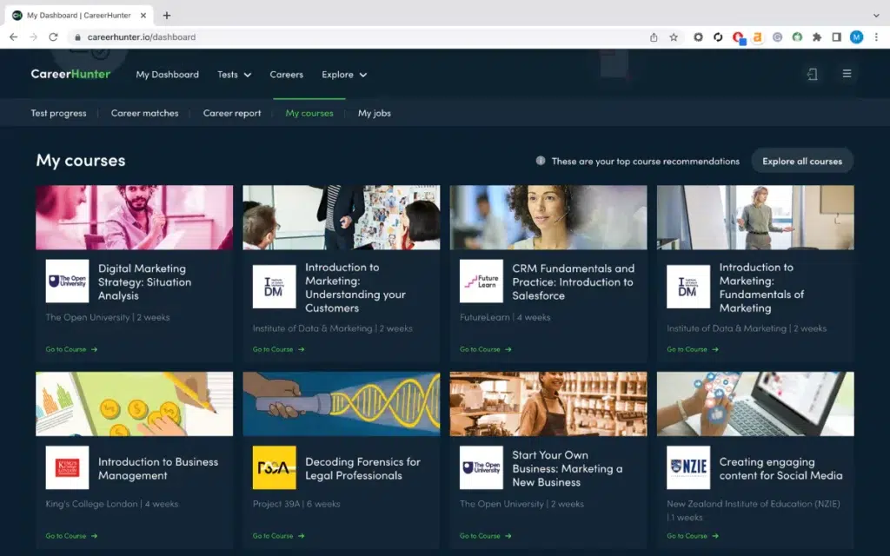Click the title Creating engaging content for Social Media
Image resolution: width=890 pixels, height=556 pixels.
tap(781, 468)
